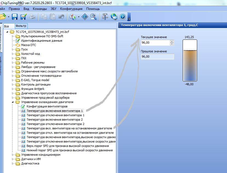Save the file with the floppy disk icon
227x173 pixels.
[15, 17]
